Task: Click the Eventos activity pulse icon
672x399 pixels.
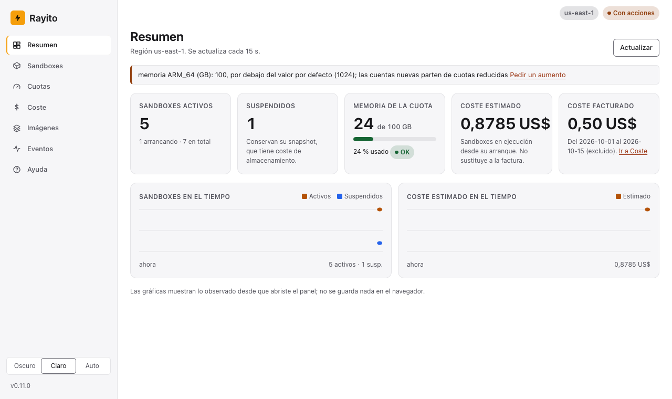Action: 17,149
